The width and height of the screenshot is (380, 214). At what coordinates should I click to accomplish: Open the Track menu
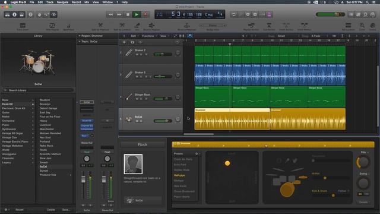[50, 2]
